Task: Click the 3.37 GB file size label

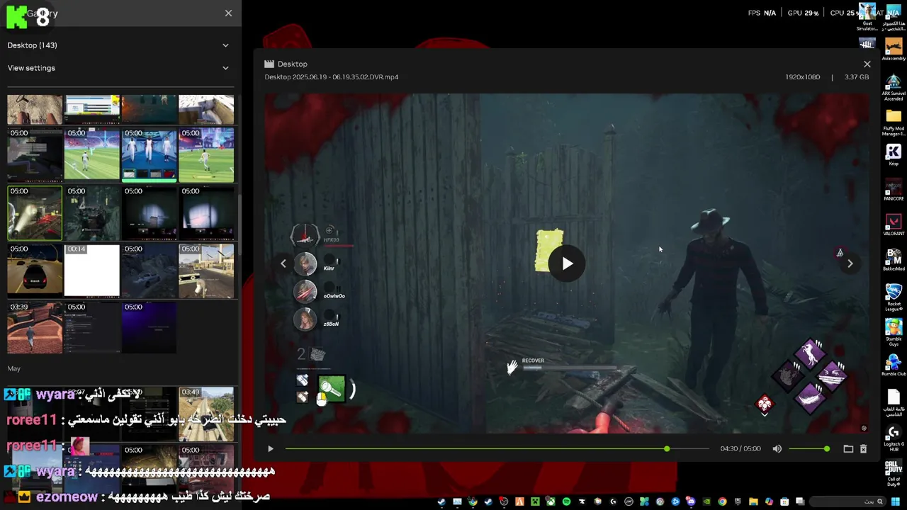Action: point(855,76)
